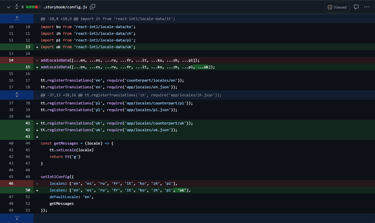The image size is (375, 223).
Task: Click the registerTranslations counterpart/locales/en line
Action: (112, 80)
